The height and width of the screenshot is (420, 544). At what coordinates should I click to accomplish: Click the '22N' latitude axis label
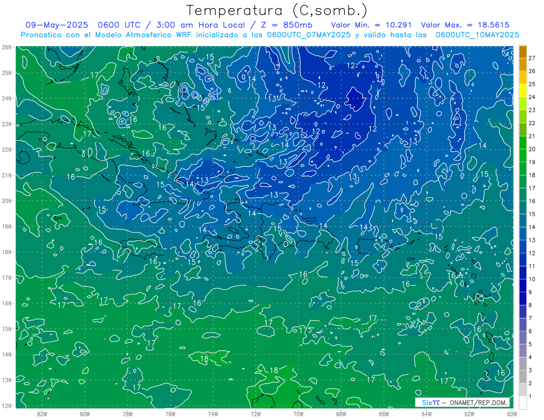7,150
